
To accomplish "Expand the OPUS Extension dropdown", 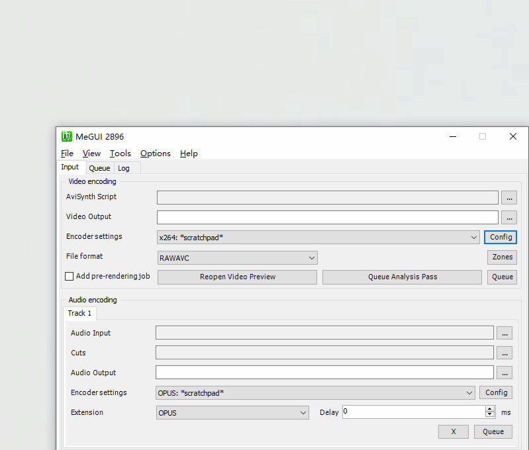I will (232, 413).
